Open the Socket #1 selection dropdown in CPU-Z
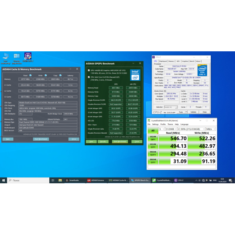The width and height of the screenshot is (235, 235). pos(171,107)
